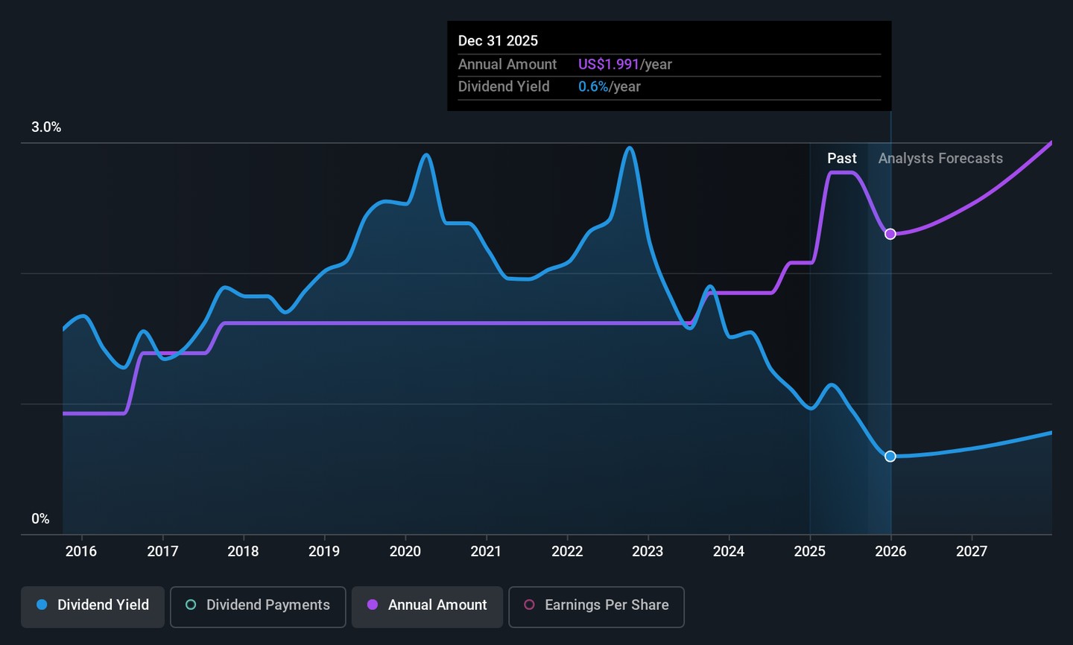Click the blue dot in Dividend Yield legend
The image size is (1073, 645).
point(42,605)
